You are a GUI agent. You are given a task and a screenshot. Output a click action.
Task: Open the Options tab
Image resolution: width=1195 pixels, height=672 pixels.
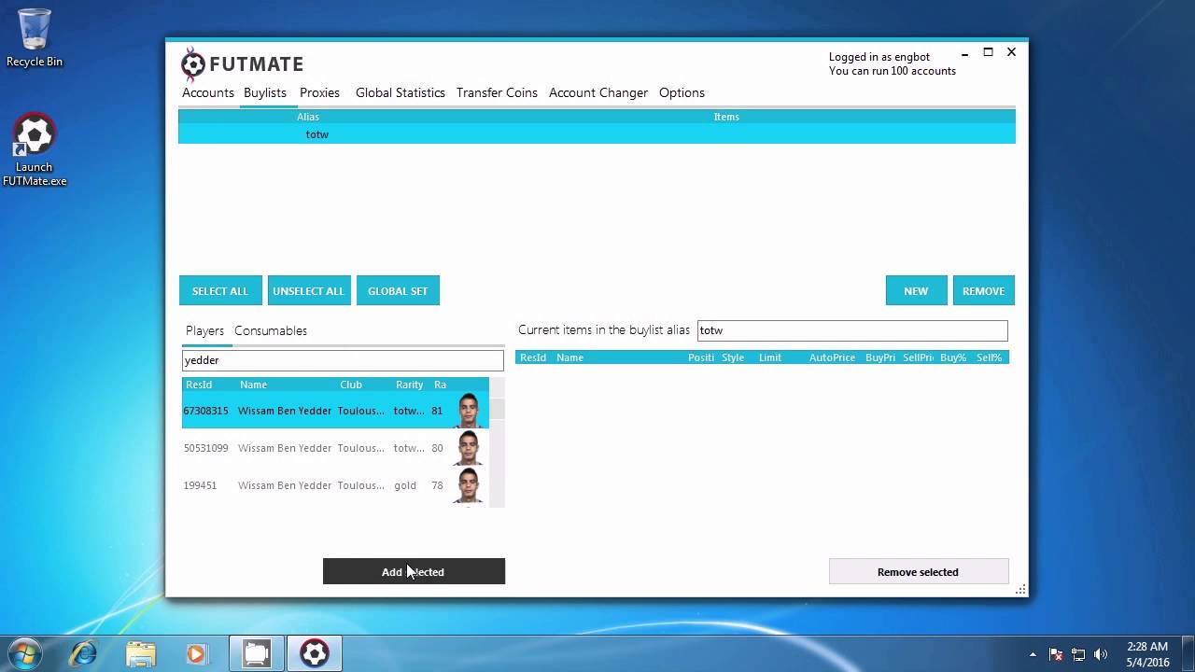[682, 92]
